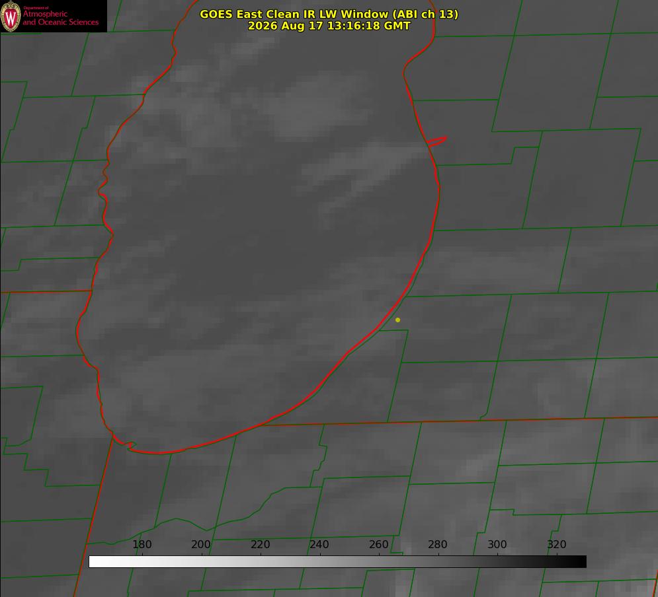The height and width of the screenshot is (597, 658).
Task: Click the colorbar label 260
Action: (x=378, y=544)
